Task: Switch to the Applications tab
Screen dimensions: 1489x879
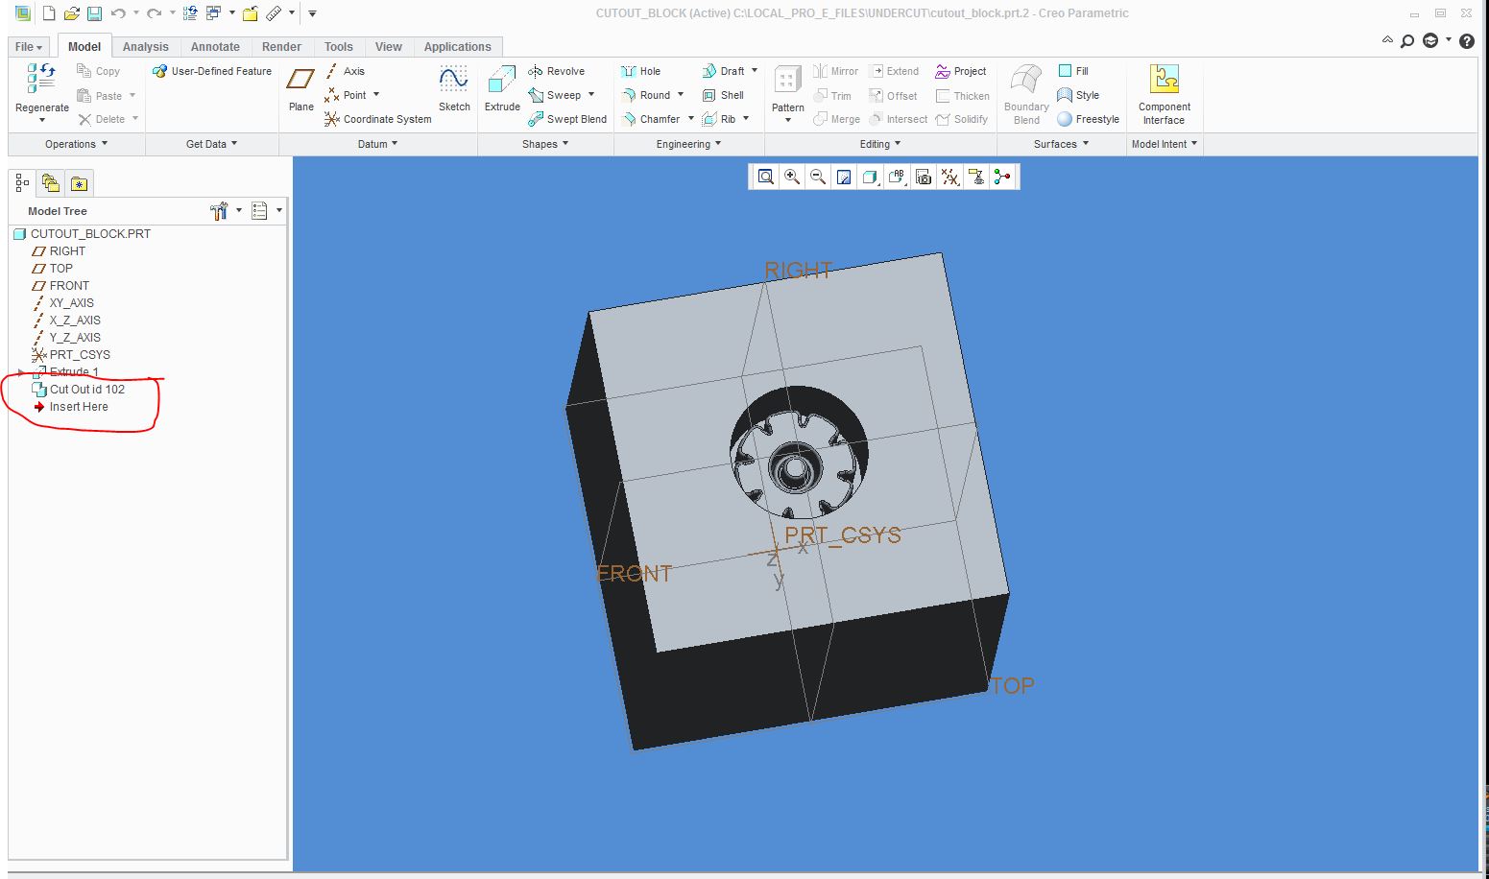Action: click(457, 46)
